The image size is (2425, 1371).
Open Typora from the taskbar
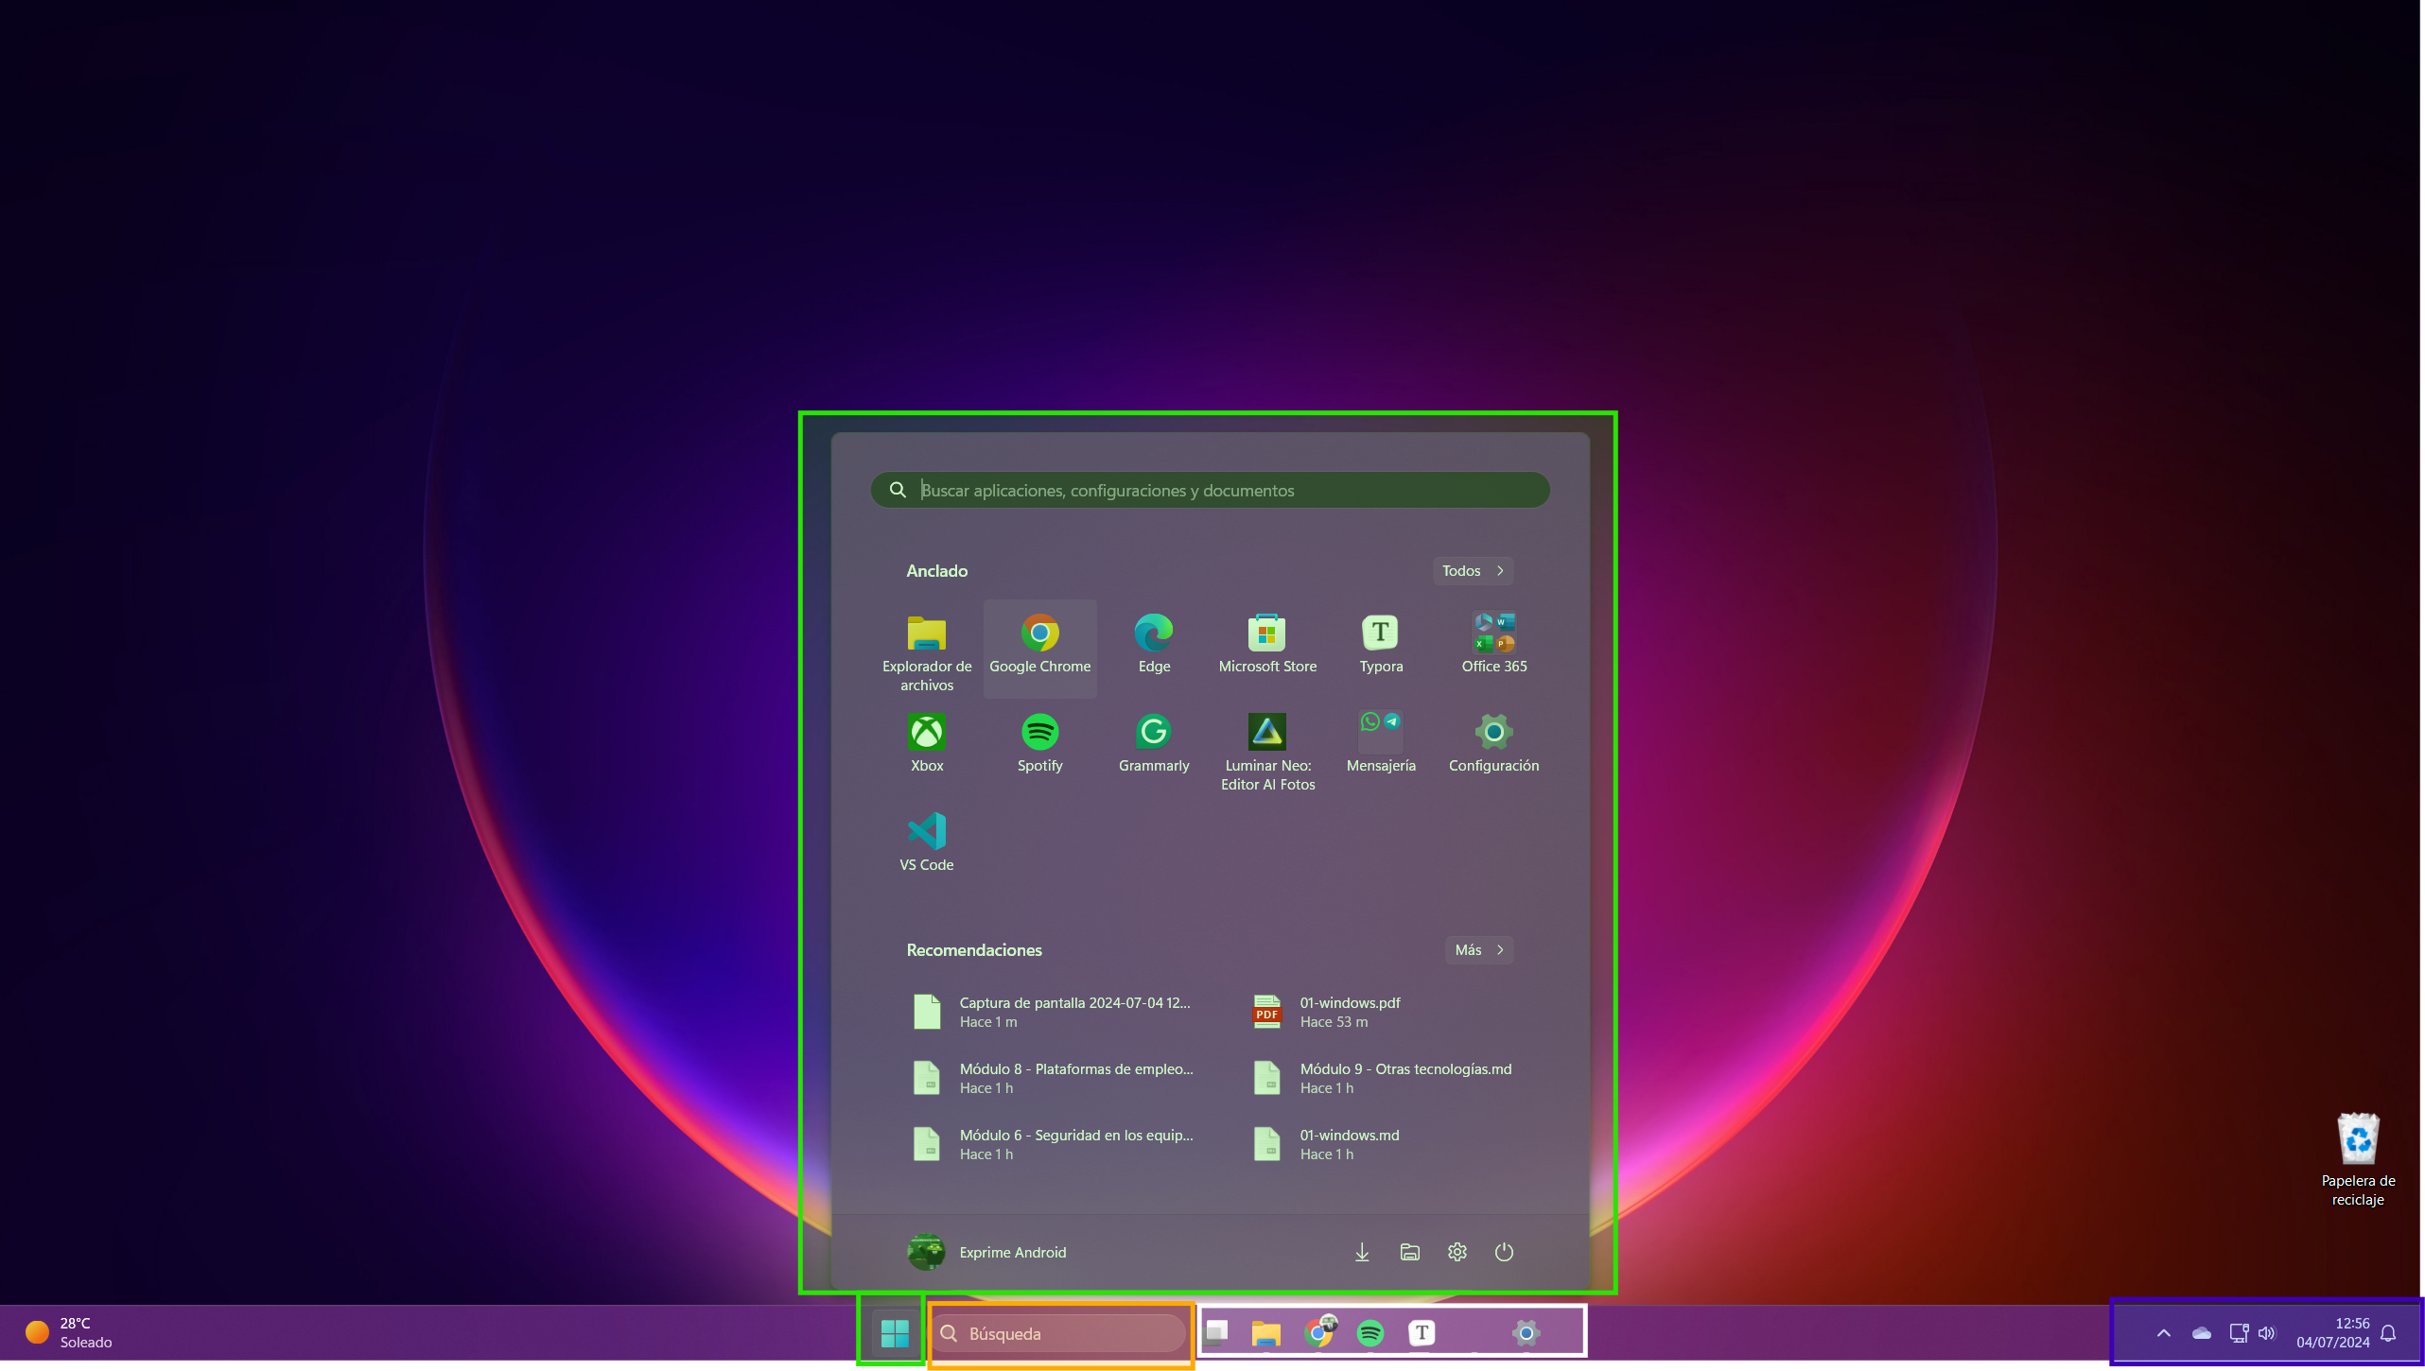(x=1422, y=1333)
